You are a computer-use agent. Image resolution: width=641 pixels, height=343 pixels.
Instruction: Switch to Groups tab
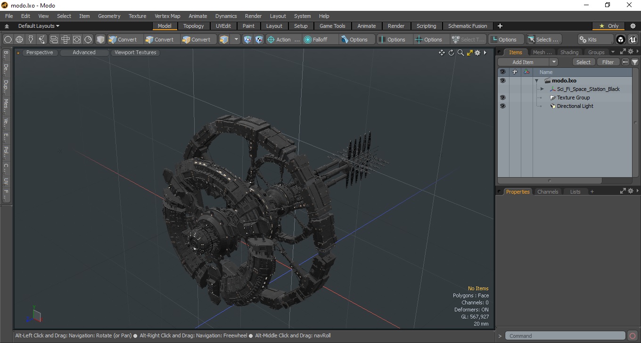click(596, 52)
